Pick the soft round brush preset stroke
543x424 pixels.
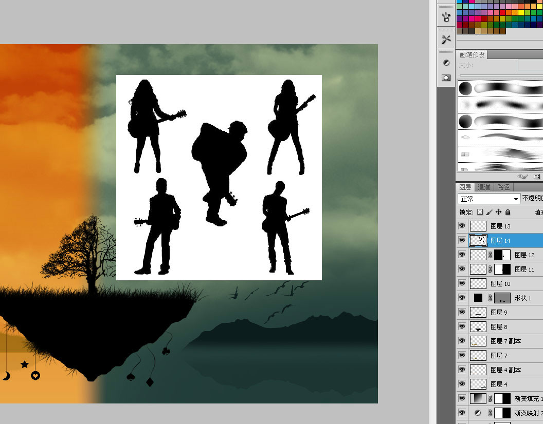[x=500, y=104]
